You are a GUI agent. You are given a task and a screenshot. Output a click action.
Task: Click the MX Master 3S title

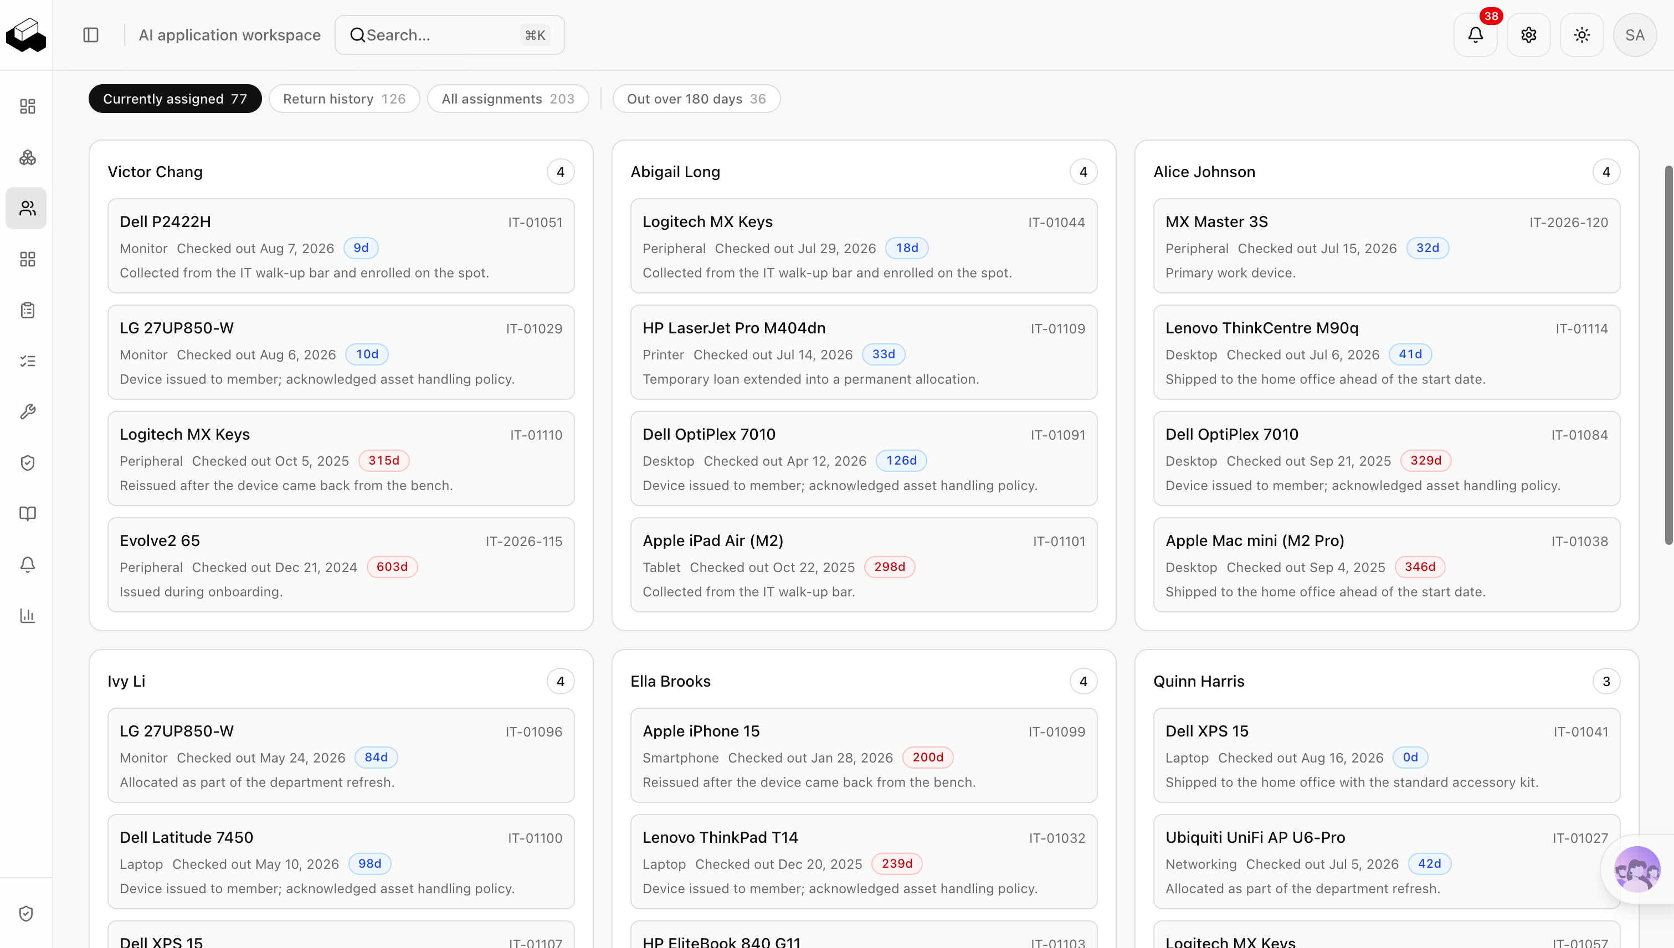pyautogui.click(x=1217, y=222)
